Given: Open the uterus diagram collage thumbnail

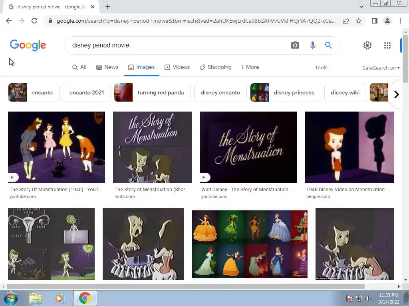Looking at the screenshot, I should (x=52, y=244).
